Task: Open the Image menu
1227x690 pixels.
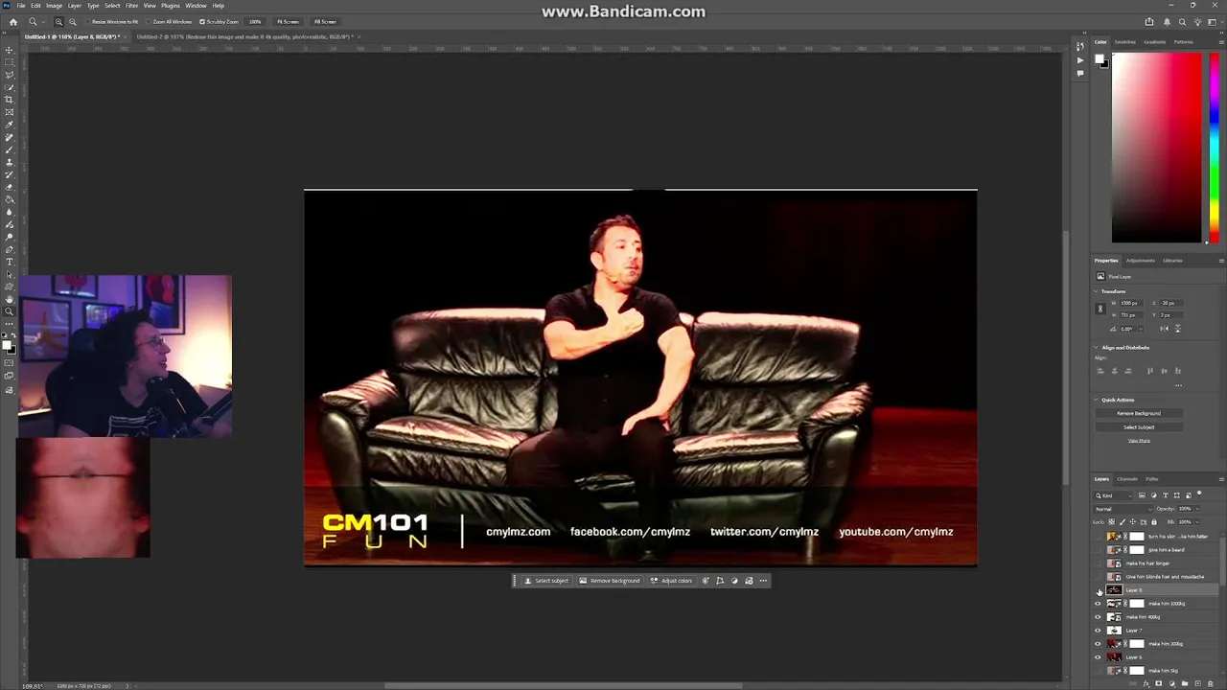Action: coord(54,6)
